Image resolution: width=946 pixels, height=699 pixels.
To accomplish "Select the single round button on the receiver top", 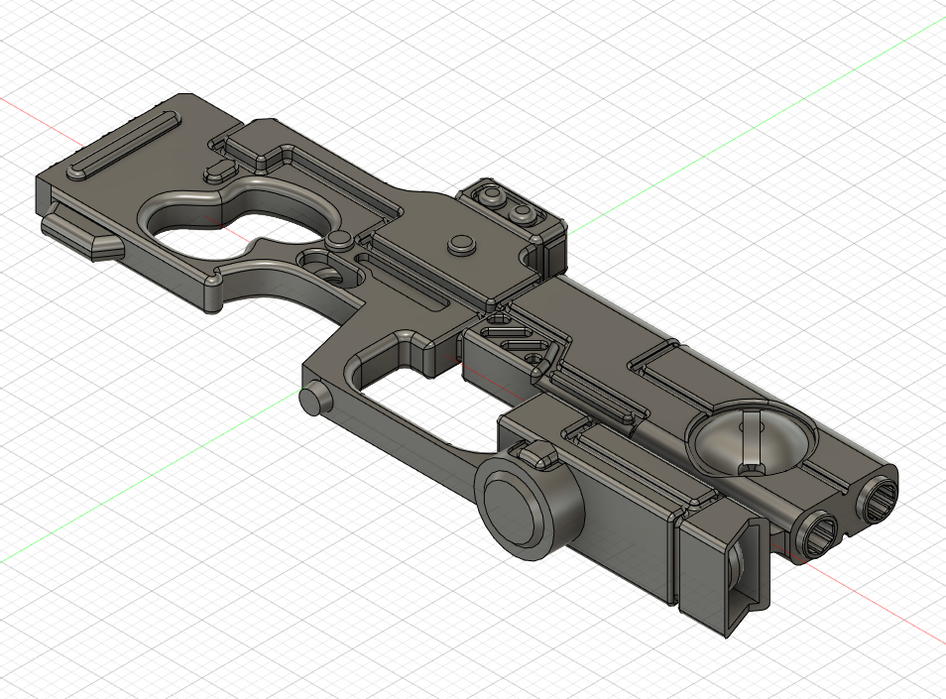I will click(x=463, y=244).
